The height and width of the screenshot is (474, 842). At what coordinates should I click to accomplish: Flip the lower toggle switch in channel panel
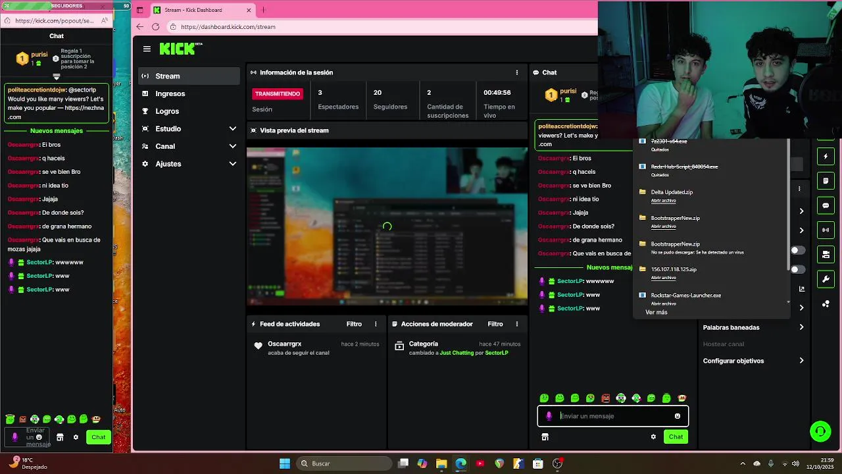point(798,269)
